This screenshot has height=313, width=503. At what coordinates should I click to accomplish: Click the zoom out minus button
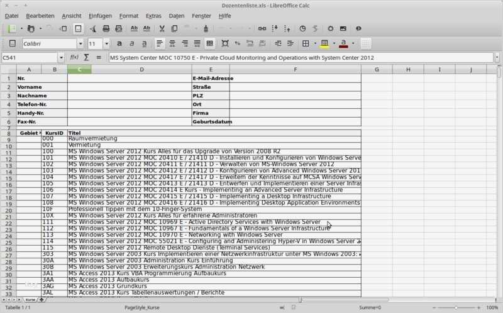click(434, 308)
